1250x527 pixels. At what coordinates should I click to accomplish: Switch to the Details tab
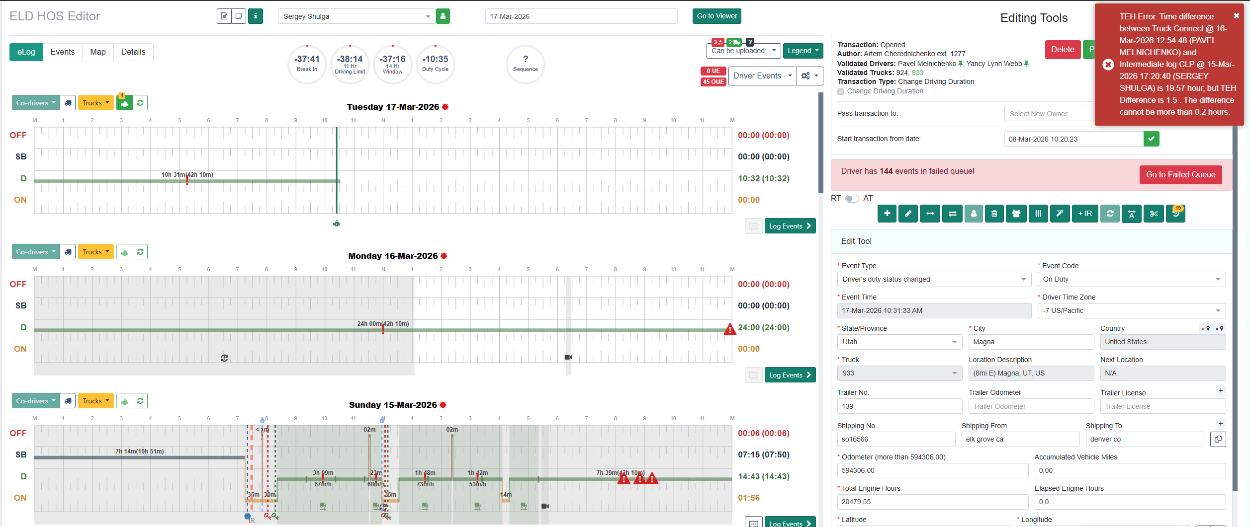(x=133, y=52)
